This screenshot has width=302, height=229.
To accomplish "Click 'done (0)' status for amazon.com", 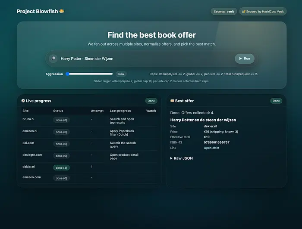I will (x=61, y=178).
